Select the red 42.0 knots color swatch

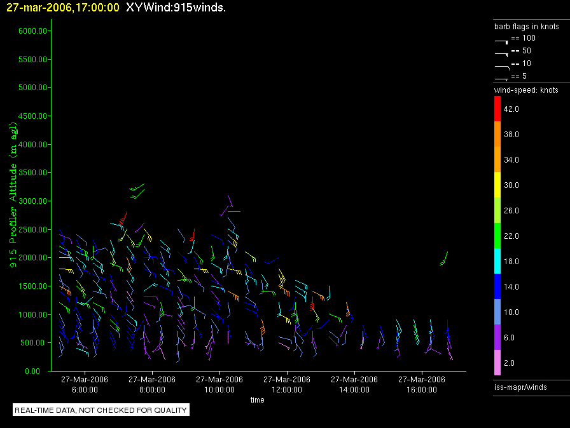click(x=497, y=109)
